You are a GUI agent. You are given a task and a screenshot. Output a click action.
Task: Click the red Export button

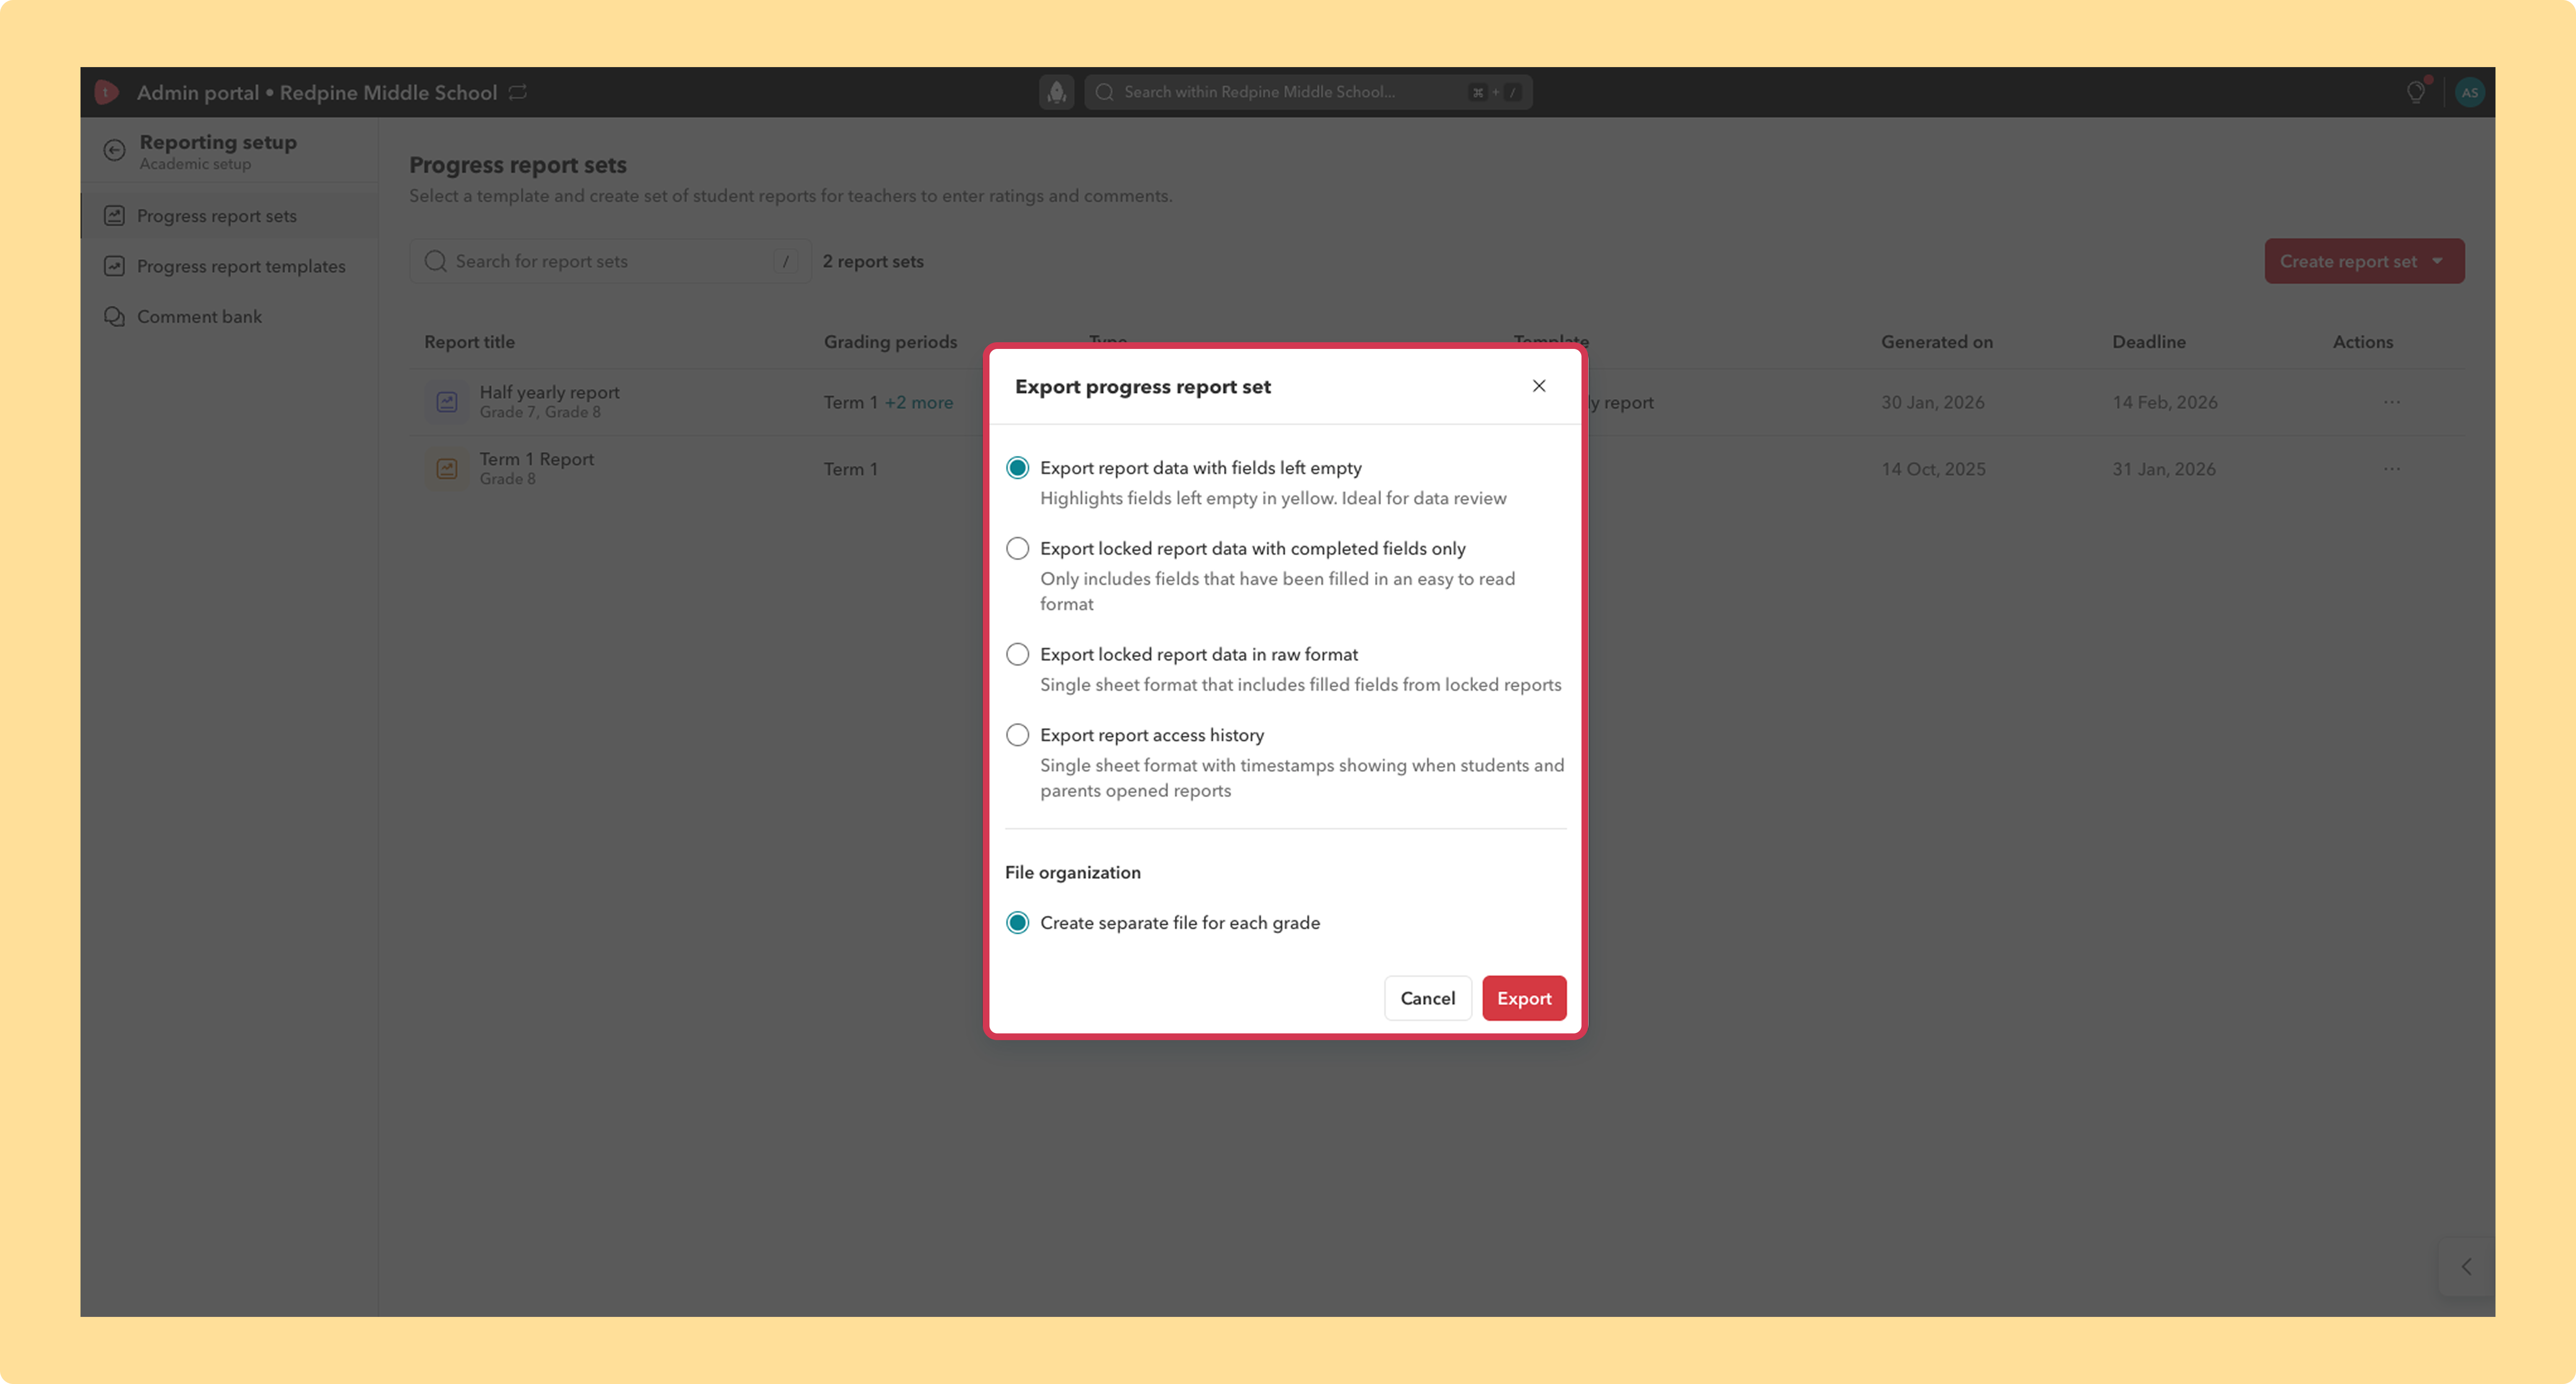[1524, 998]
